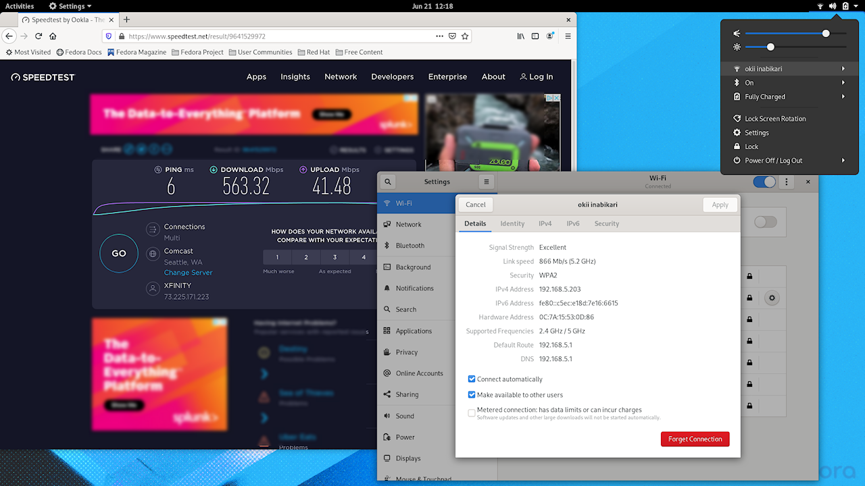Open the Log In link on Speedtest
Viewport: 865px width, 486px height.
536,77
